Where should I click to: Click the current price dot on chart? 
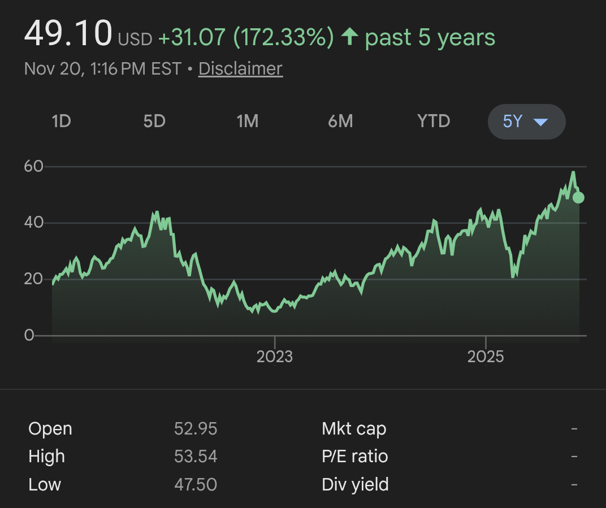tap(578, 198)
